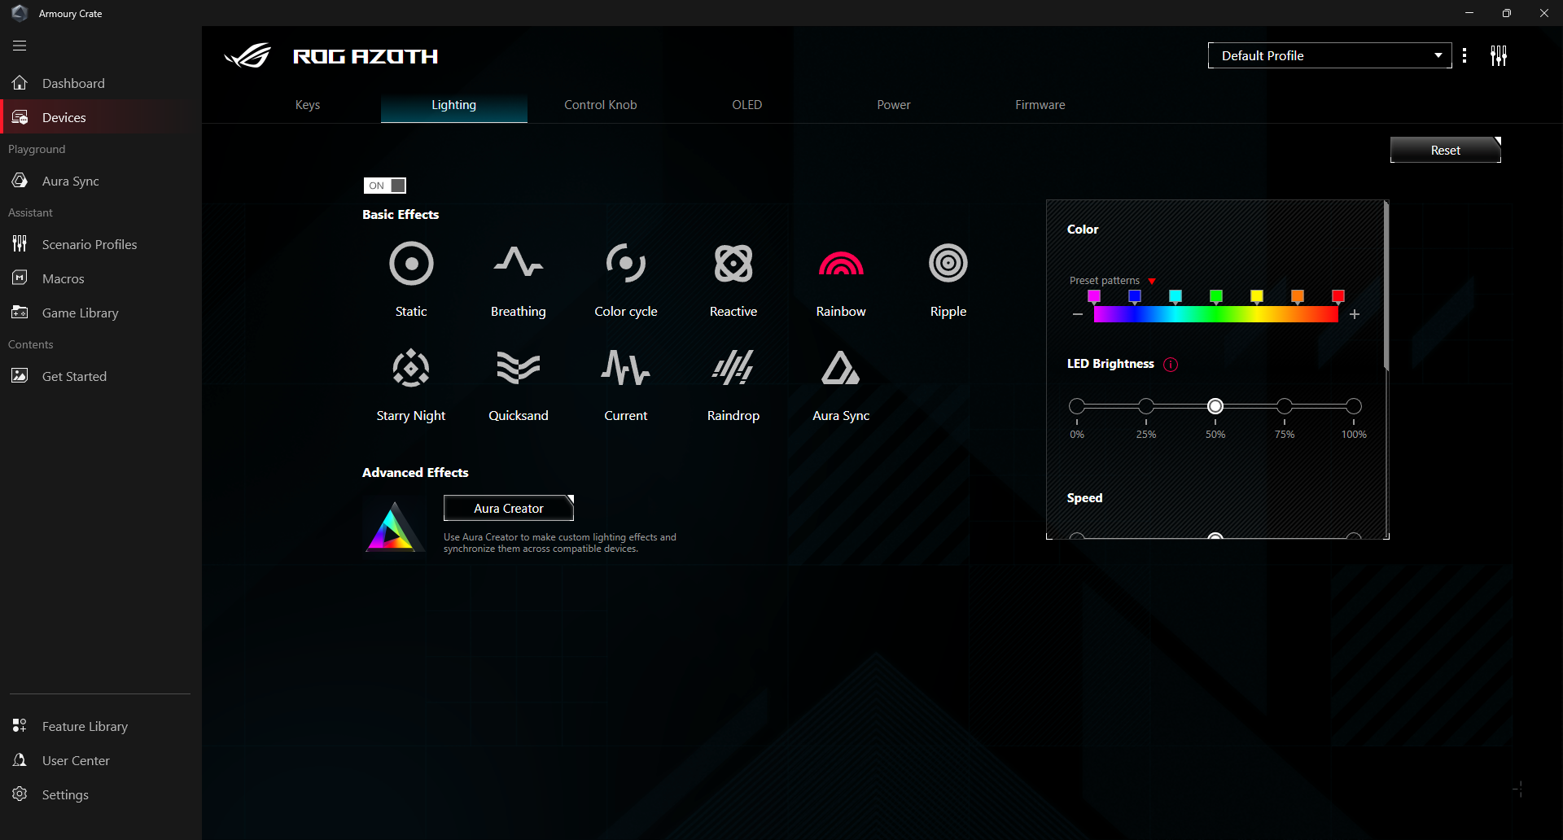The image size is (1563, 840).
Task: Click the Devices icon in sidebar
Action: tap(20, 117)
